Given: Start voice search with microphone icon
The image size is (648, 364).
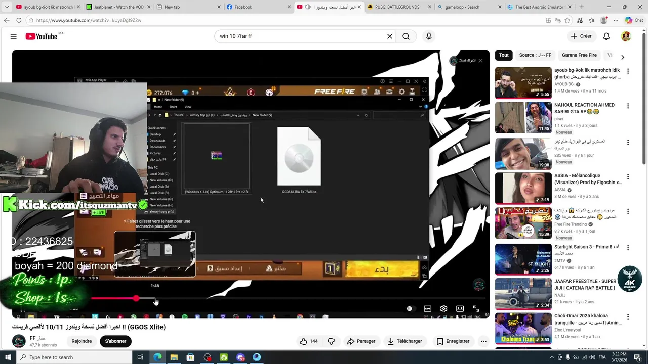Looking at the screenshot, I should 429,36.
